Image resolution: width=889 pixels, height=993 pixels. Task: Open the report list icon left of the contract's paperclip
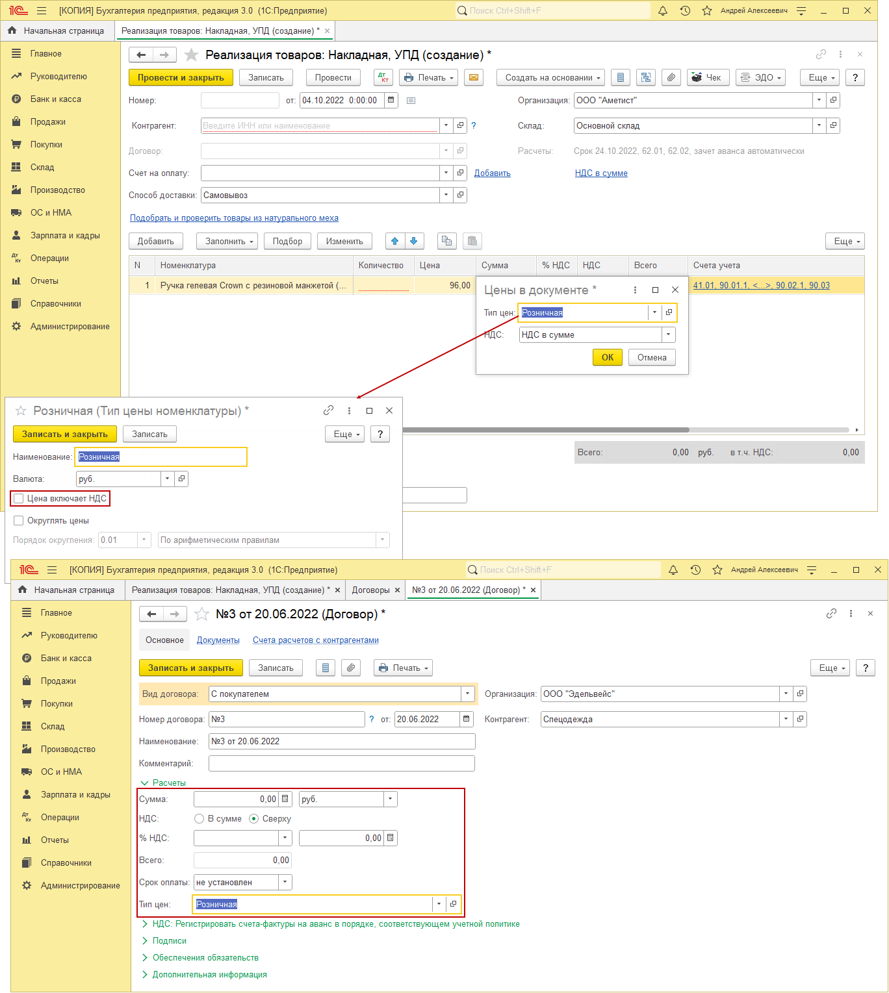tap(326, 668)
